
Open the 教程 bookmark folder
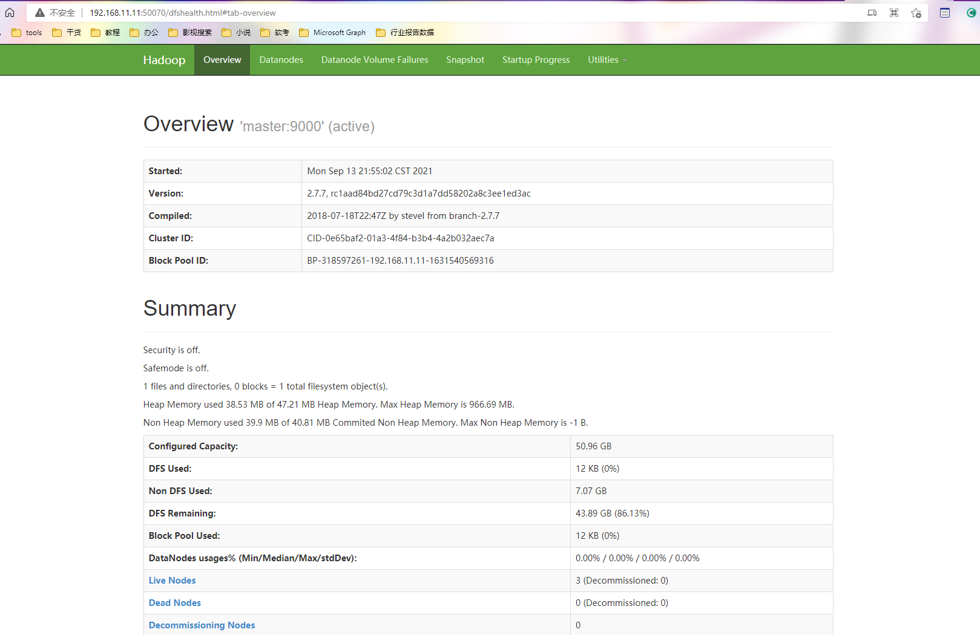coord(105,33)
